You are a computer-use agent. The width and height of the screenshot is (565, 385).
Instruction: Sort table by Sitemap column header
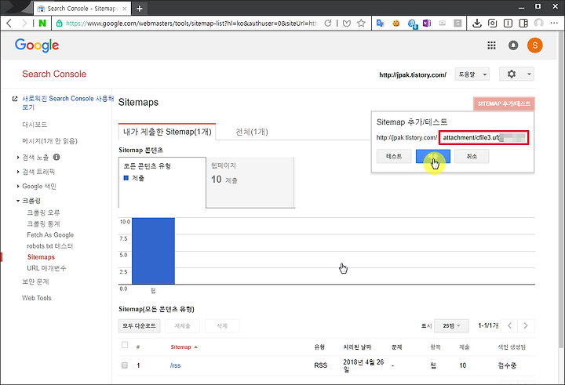tap(184, 347)
